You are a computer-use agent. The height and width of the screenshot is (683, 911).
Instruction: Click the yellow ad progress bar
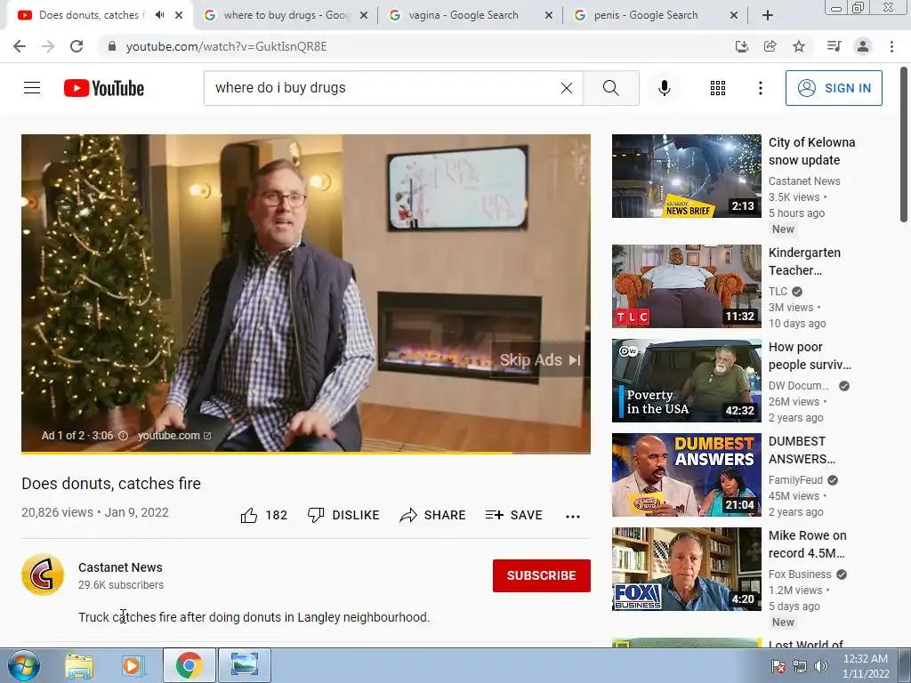coord(266,452)
